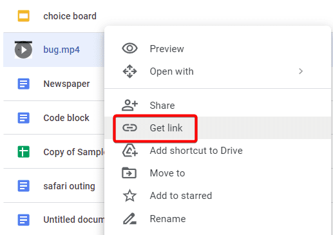Select the Move to option

click(x=218, y=173)
